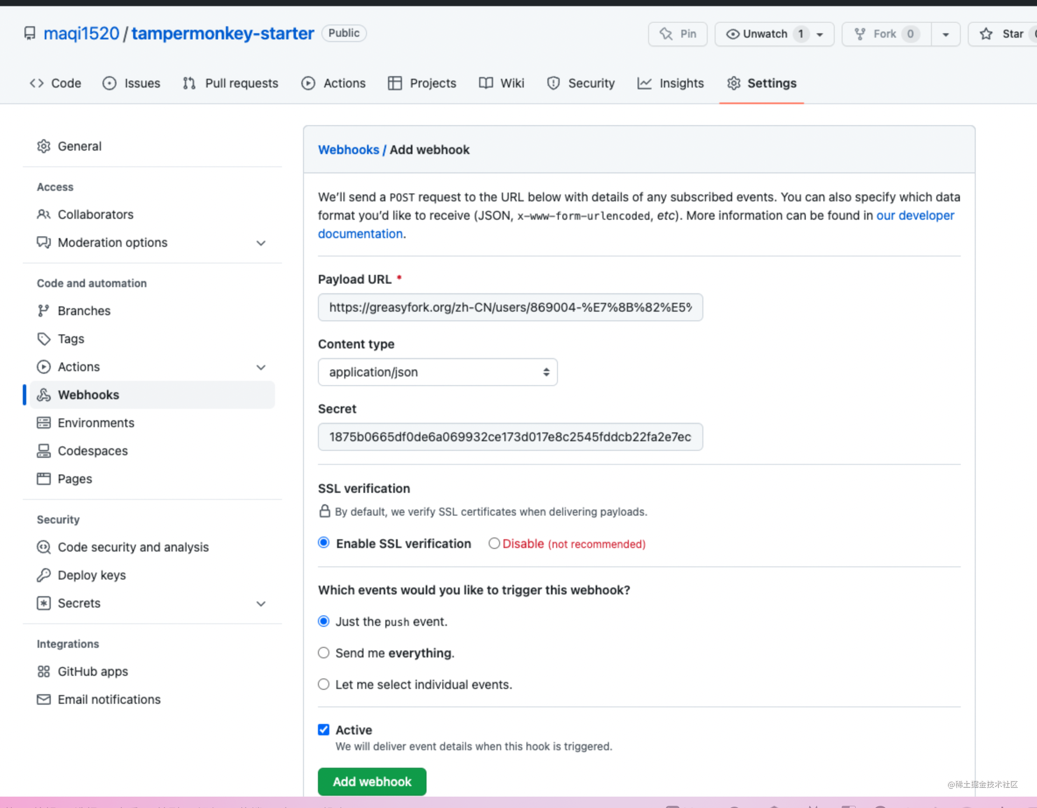This screenshot has height=808, width=1037.
Task: Click the Payload URL input field
Action: coord(511,307)
